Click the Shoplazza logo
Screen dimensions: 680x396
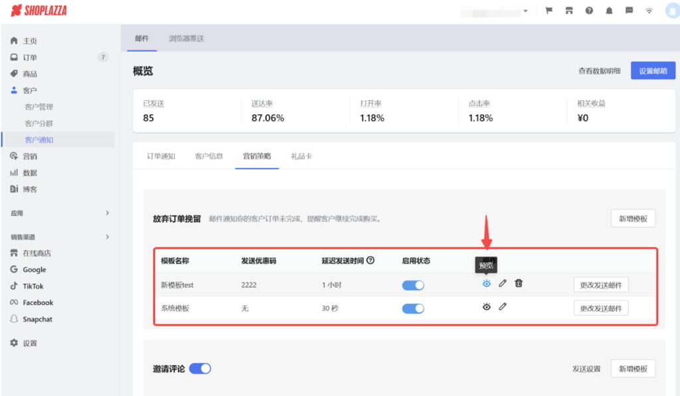[39, 11]
